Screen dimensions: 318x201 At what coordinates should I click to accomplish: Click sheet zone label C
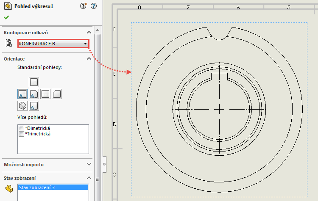pyautogui.click(x=114, y=174)
